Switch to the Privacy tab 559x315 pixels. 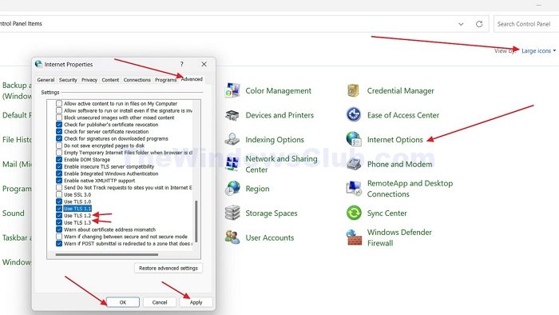coord(89,80)
